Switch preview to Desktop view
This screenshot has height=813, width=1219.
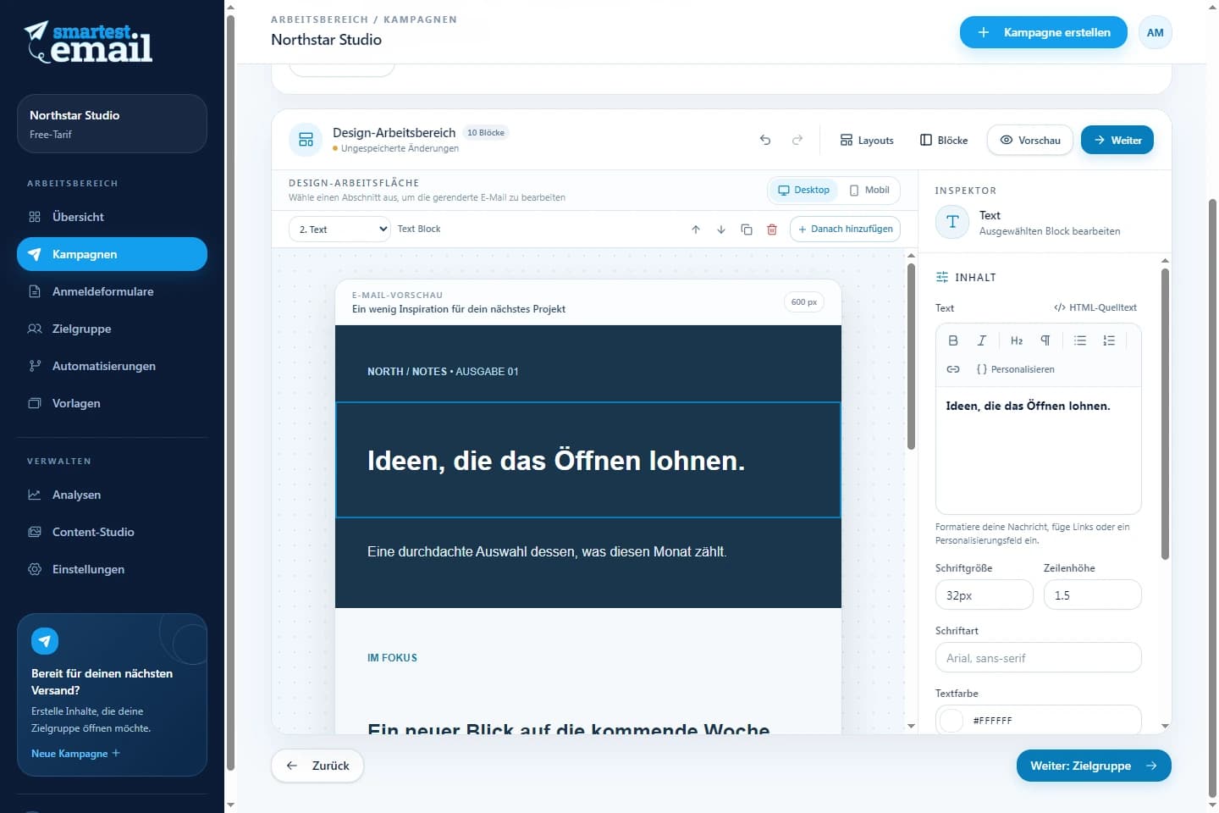click(x=803, y=191)
